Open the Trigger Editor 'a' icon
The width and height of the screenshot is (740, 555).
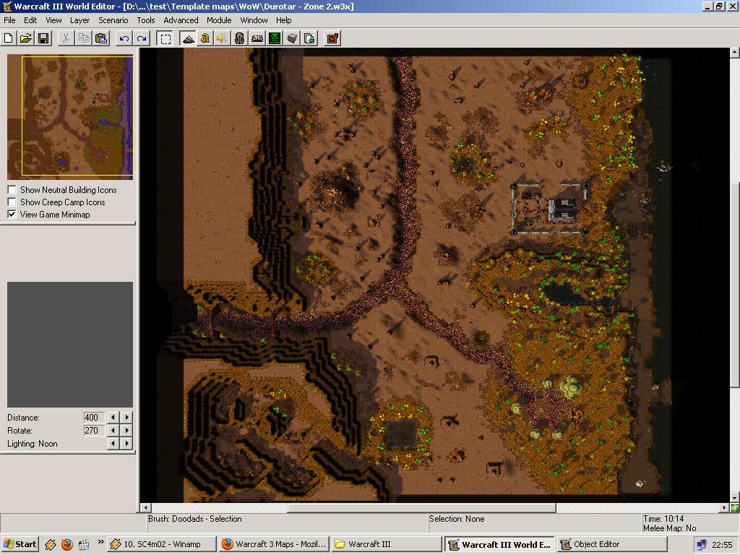tap(205, 38)
